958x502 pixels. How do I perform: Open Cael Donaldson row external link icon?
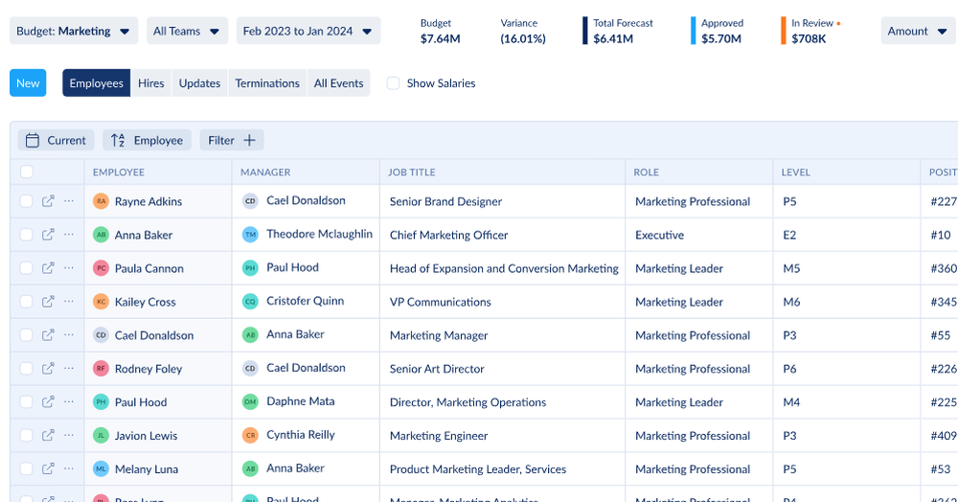tap(48, 334)
